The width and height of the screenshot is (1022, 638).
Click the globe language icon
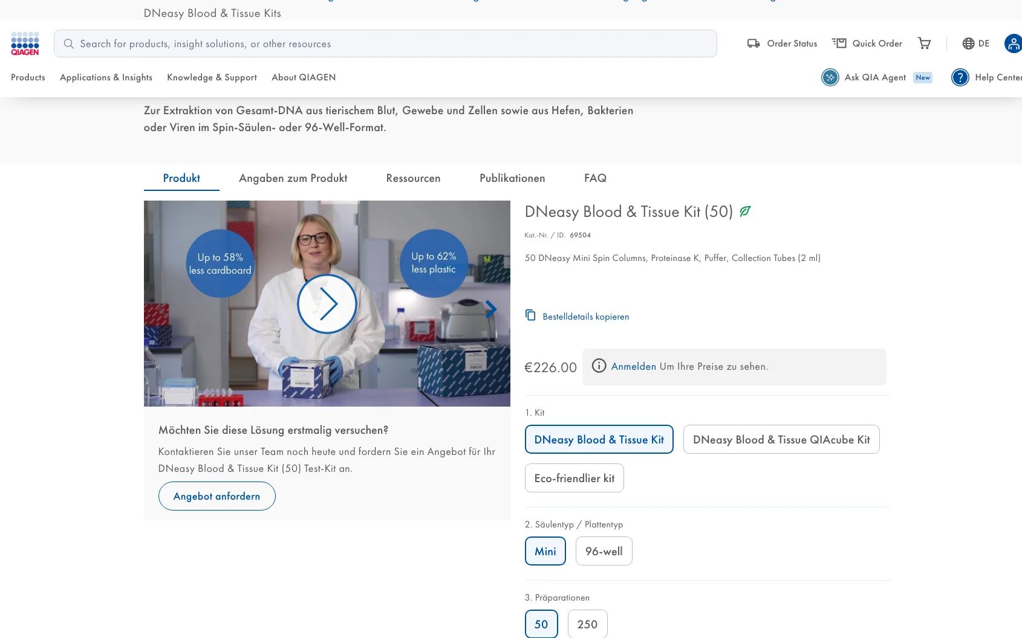(x=968, y=43)
